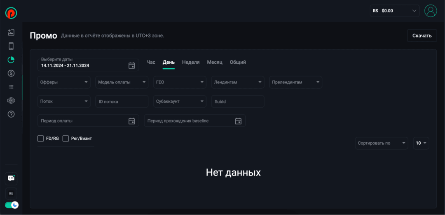Viewport: 445px width, 215px height.
Task: Click the red logo in the sidebar
Action: pos(11,13)
